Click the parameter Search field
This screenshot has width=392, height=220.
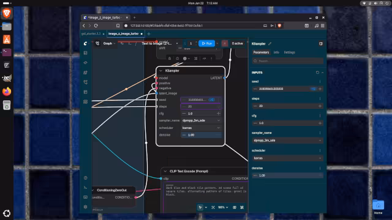point(287,61)
